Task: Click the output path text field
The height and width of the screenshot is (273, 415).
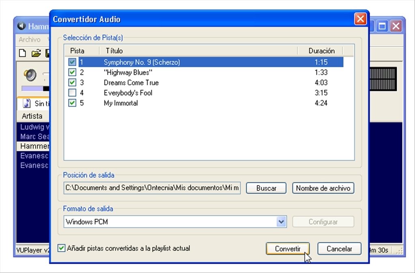Action: tap(152, 188)
